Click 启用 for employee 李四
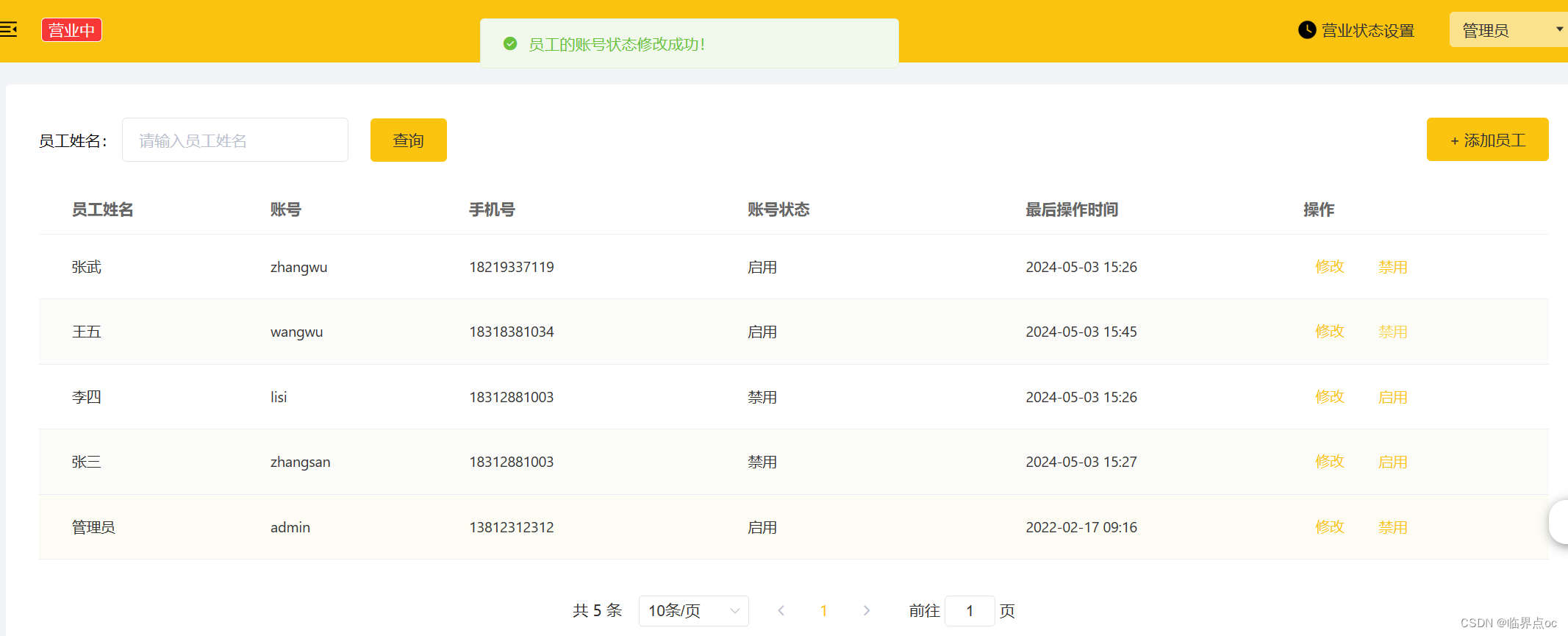1568x636 pixels. click(x=1392, y=397)
